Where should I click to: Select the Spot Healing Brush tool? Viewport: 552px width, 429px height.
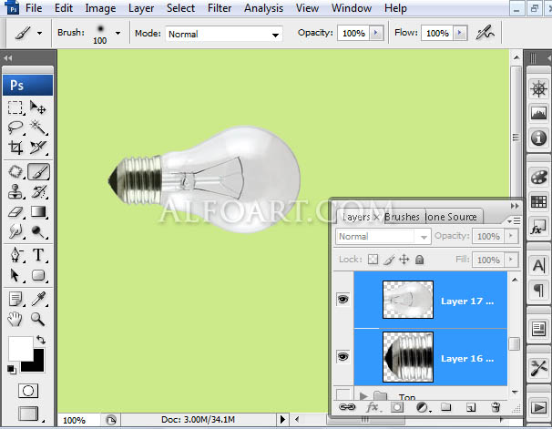click(x=15, y=172)
